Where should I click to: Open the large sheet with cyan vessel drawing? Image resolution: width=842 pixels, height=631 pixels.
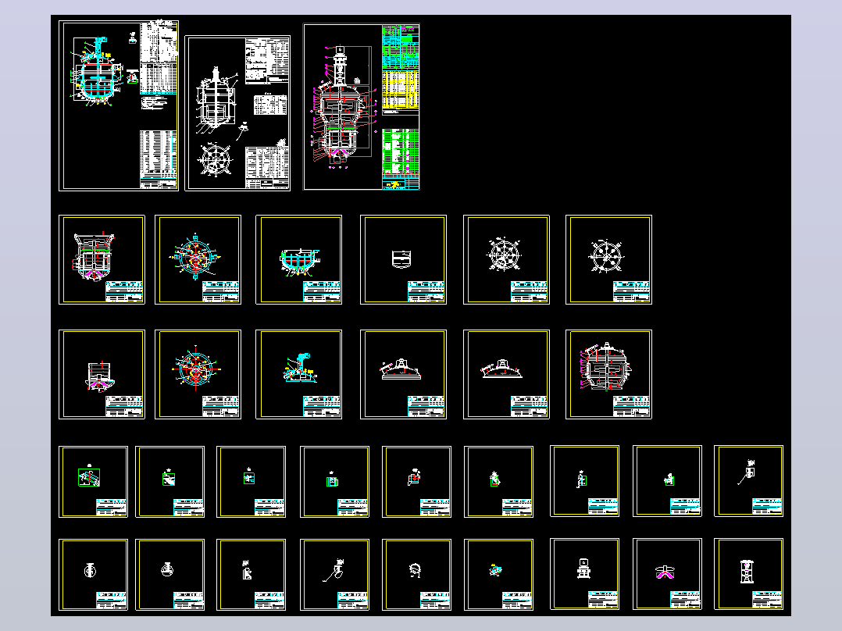coord(119,105)
